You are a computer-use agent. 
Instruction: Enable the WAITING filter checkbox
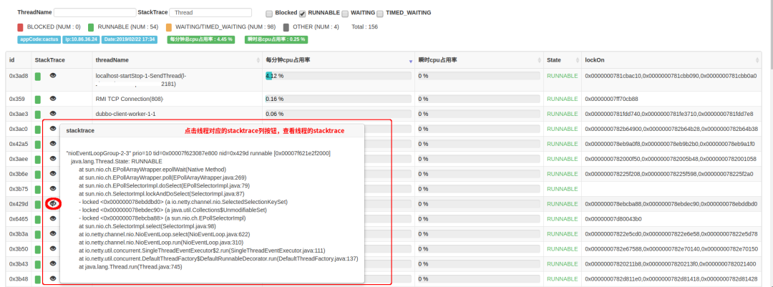[x=345, y=14]
